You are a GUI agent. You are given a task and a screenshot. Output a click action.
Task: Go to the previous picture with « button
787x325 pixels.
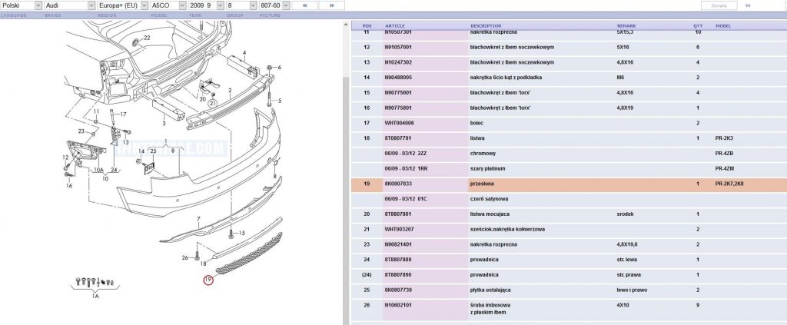(x=304, y=5)
